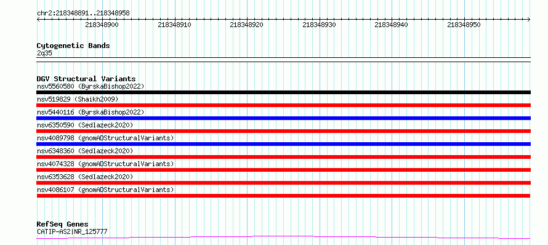Open nsv4074328 (gnomADStructuralVariants) label
548x245 pixels.
(x=105, y=164)
